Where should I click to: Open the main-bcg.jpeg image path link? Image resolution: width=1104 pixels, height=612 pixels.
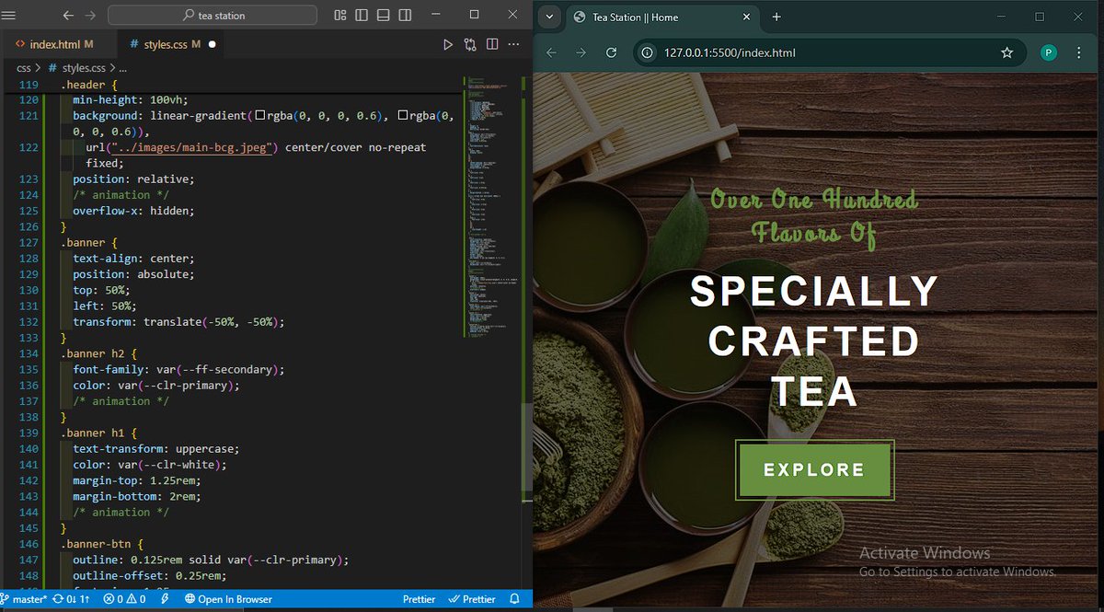tap(191, 147)
